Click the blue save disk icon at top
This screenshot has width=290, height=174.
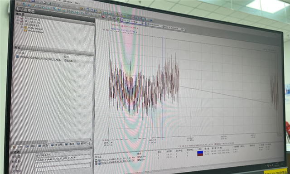point(33,1)
